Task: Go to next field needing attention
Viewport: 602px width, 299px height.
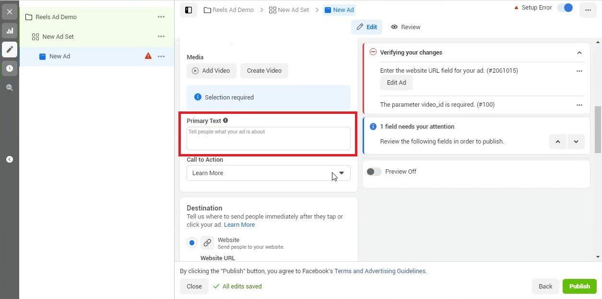Action: 576,142
